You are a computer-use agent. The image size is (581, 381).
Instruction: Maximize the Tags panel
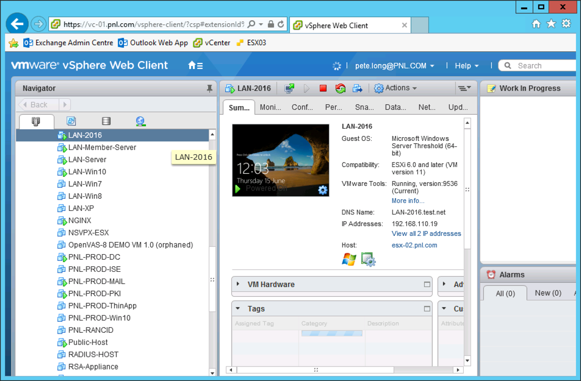427,309
